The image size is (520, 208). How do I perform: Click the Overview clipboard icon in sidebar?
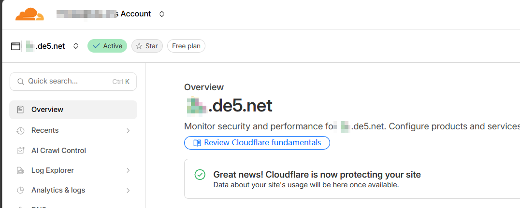[20, 110]
